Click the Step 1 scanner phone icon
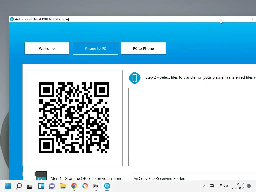The width and height of the screenshot is (256, 192). click(x=41, y=176)
